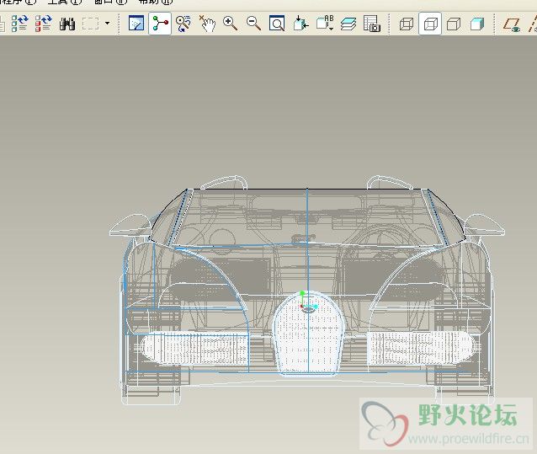Image resolution: width=537 pixels, height=454 pixels.
Task: Expand the selection box dropdown arrow
Action: pos(107,24)
